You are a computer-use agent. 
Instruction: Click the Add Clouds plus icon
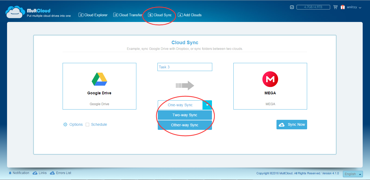[x=180, y=15]
